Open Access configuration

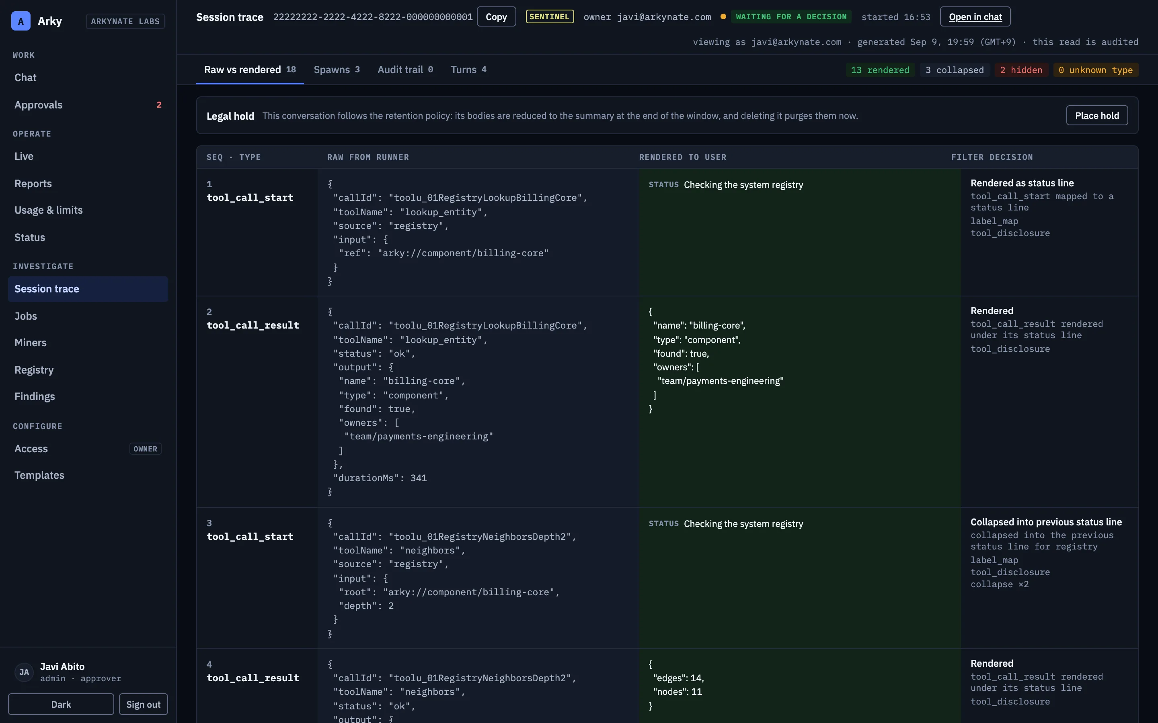pyautogui.click(x=88, y=449)
